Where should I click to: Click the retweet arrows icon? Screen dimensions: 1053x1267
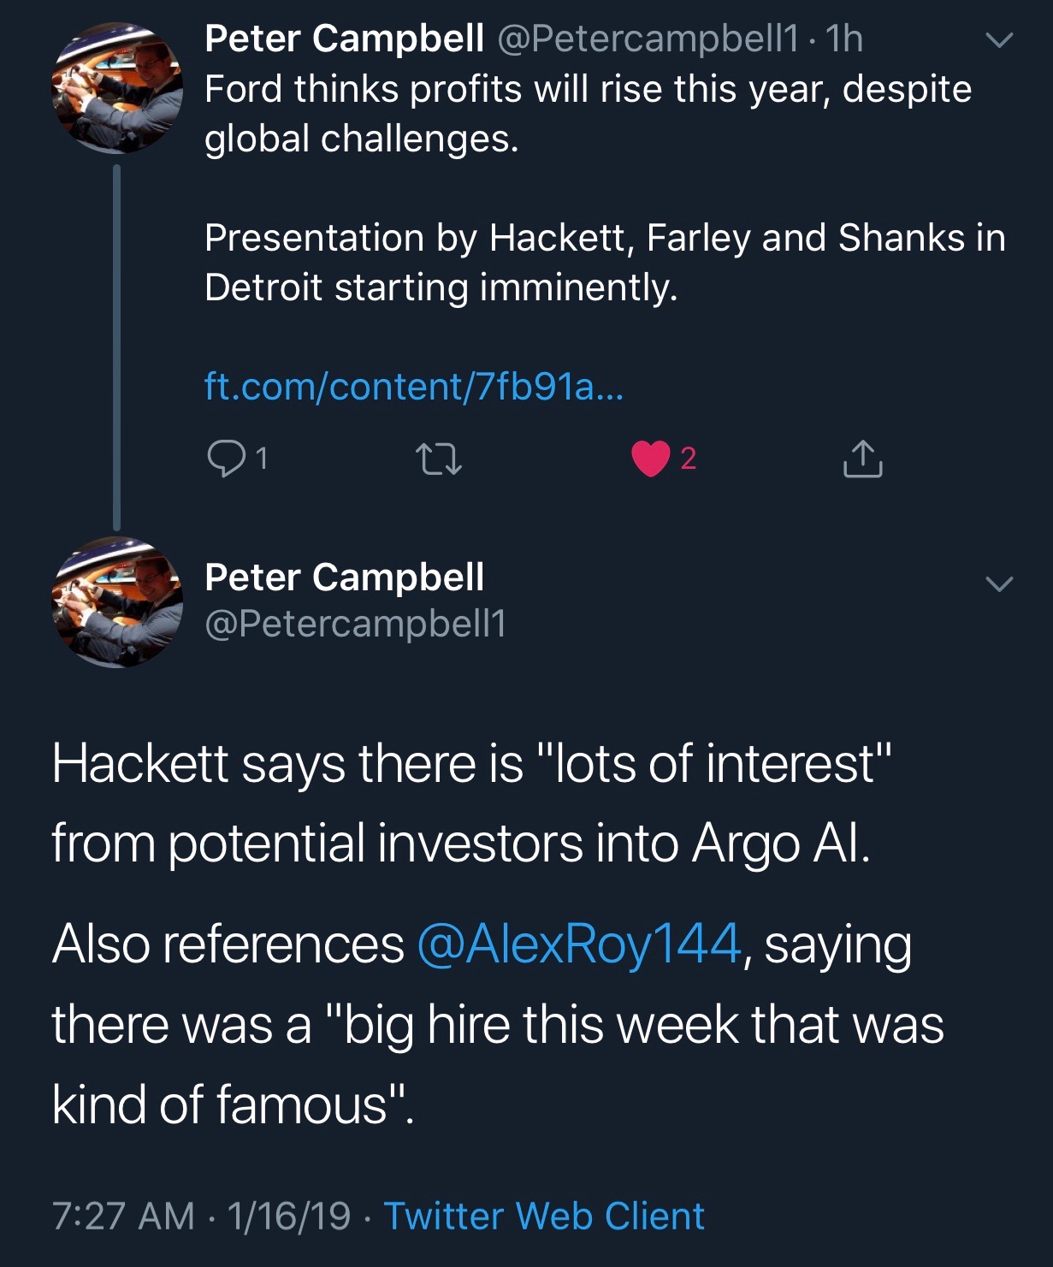click(x=439, y=459)
